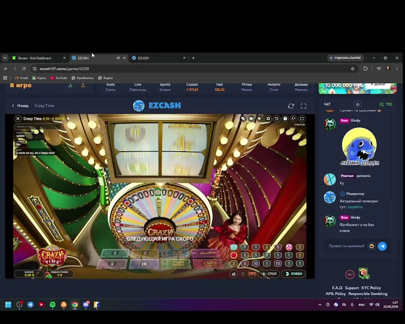Open the Support link
The width and height of the screenshot is (405, 324).
(352, 288)
